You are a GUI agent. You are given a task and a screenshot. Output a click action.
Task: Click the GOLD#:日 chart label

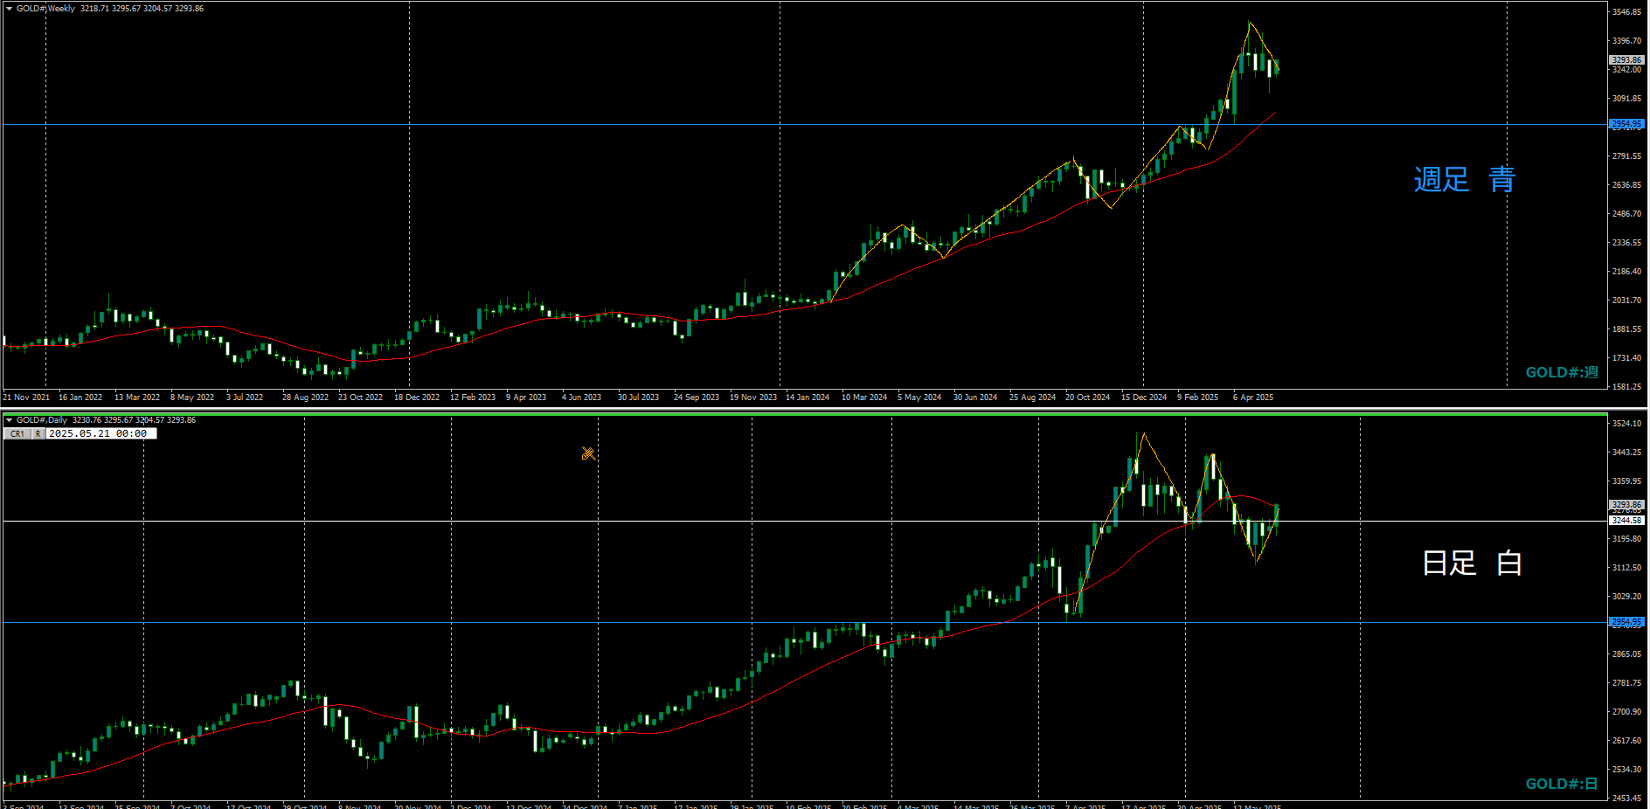tap(1561, 784)
